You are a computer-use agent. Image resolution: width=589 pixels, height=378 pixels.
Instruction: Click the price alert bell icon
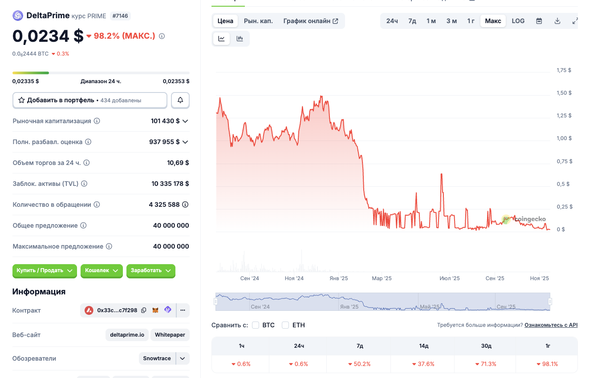click(180, 100)
